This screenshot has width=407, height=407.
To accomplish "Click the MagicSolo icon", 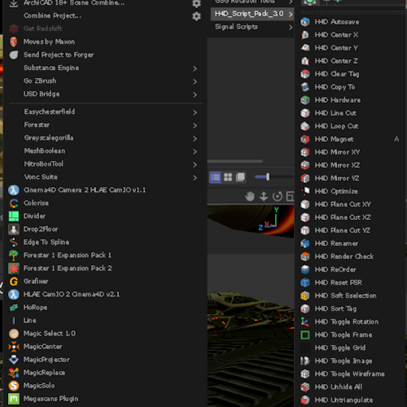I will click(14, 385).
